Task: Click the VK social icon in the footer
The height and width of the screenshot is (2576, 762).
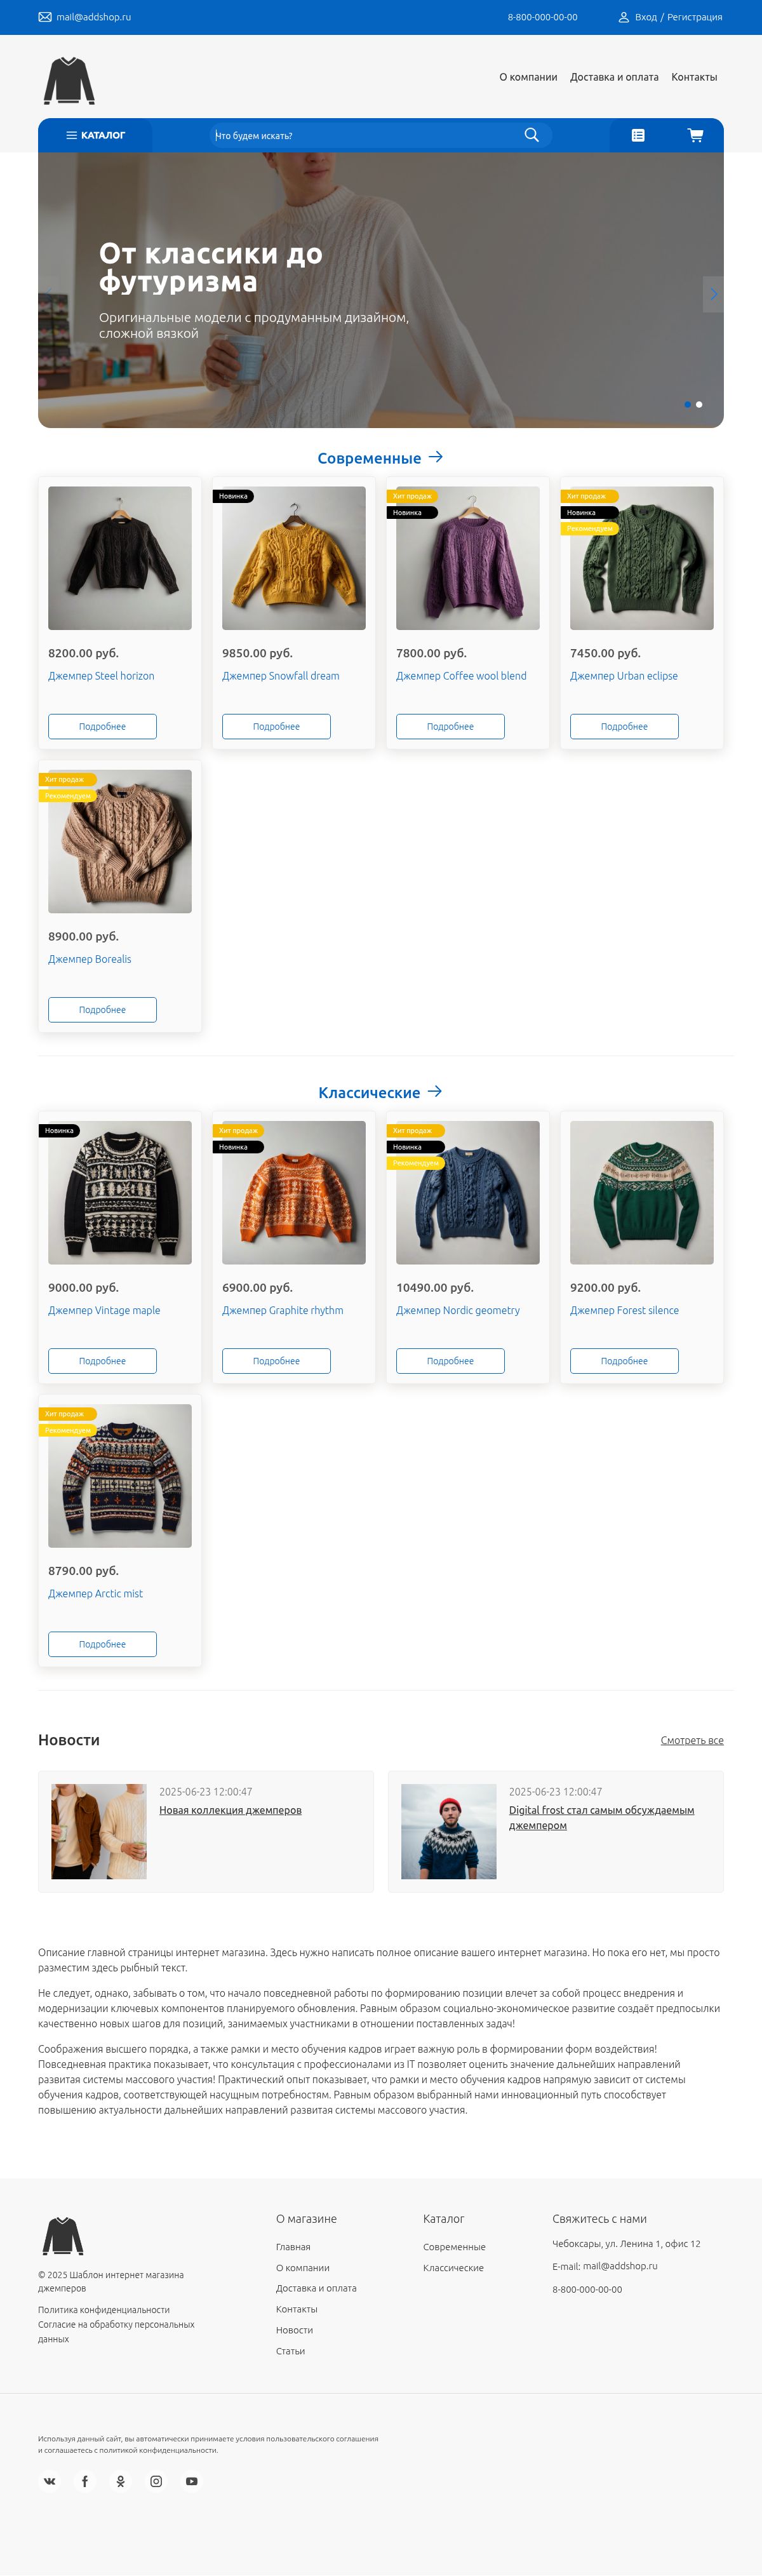Action: (x=49, y=2481)
